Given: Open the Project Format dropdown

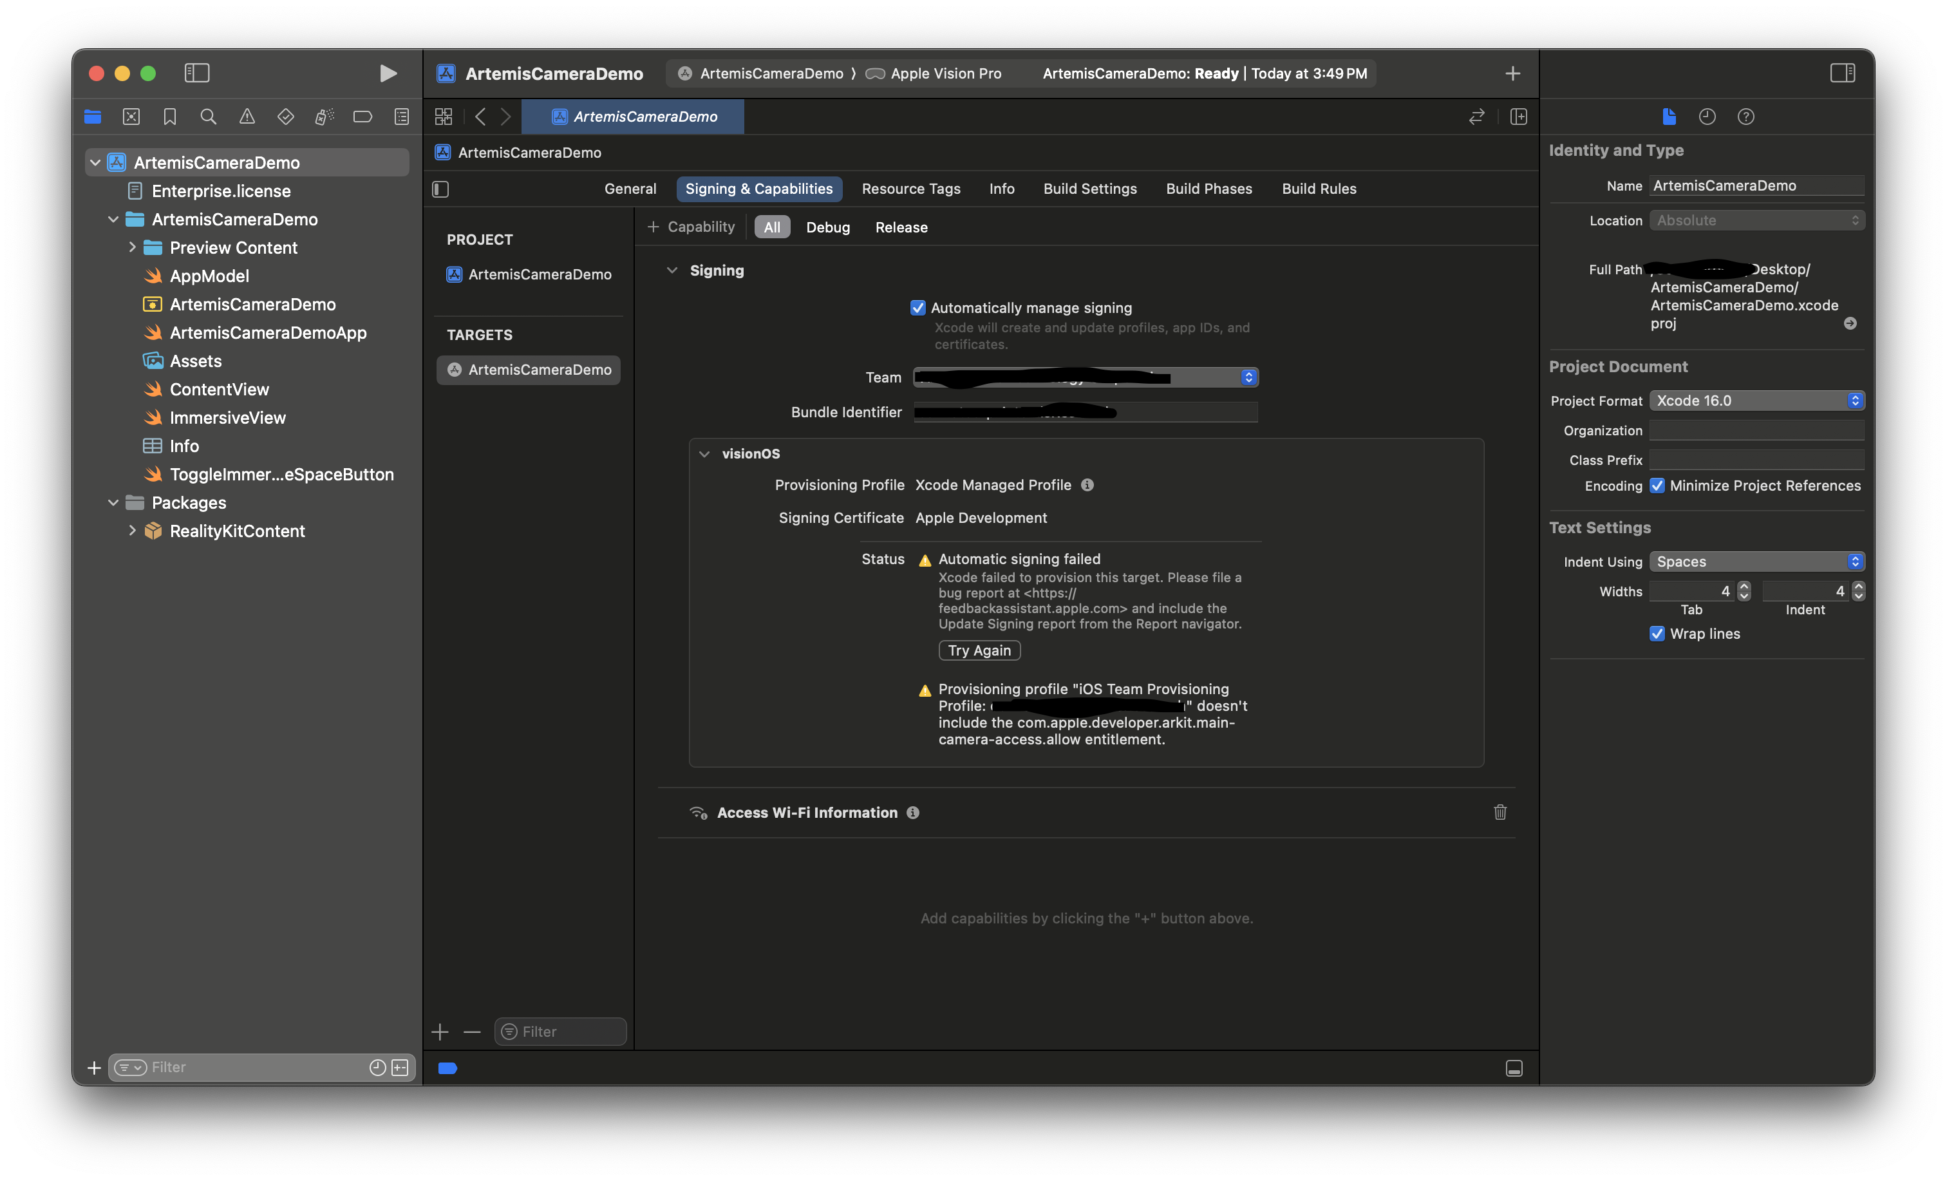Looking at the screenshot, I should click(1756, 401).
